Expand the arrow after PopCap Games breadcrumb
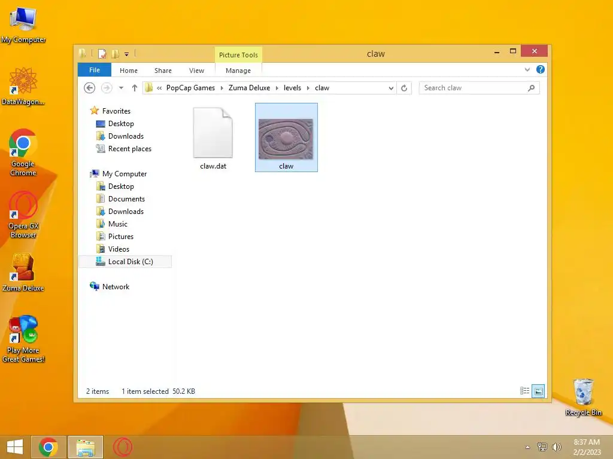The width and height of the screenshot is (613, 459). click(221, 88)
